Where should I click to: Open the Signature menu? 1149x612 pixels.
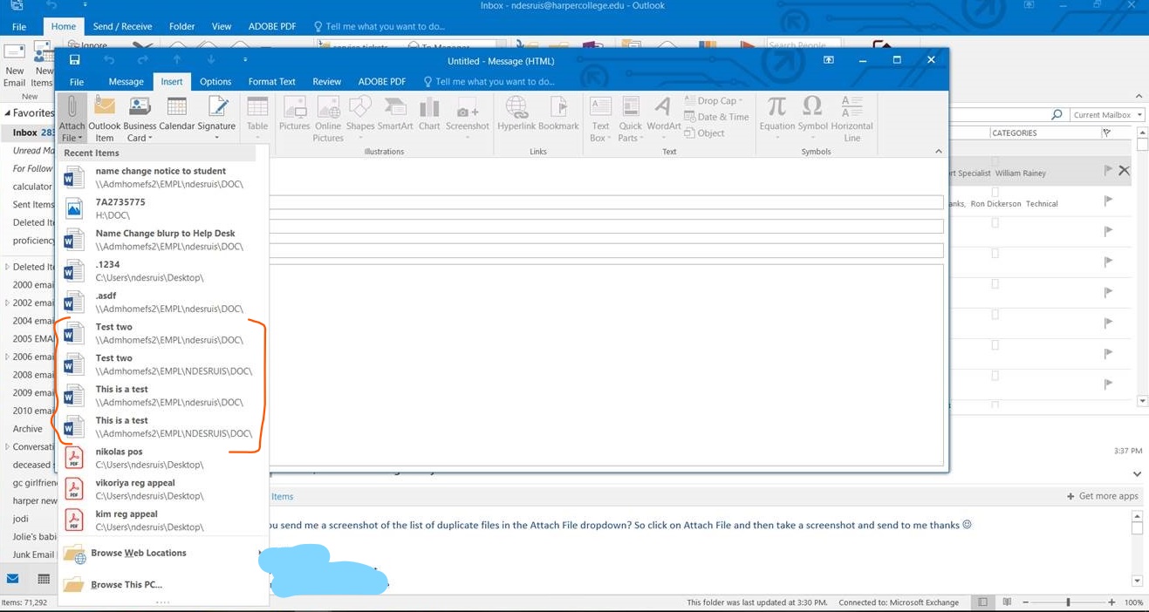tap(216, 119)
